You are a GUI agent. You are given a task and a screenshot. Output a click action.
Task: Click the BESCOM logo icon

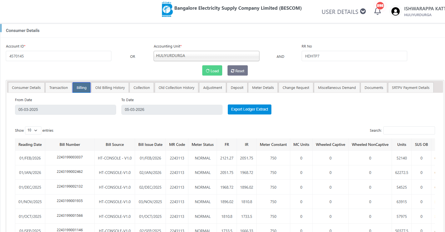click(x=167, y=9)
